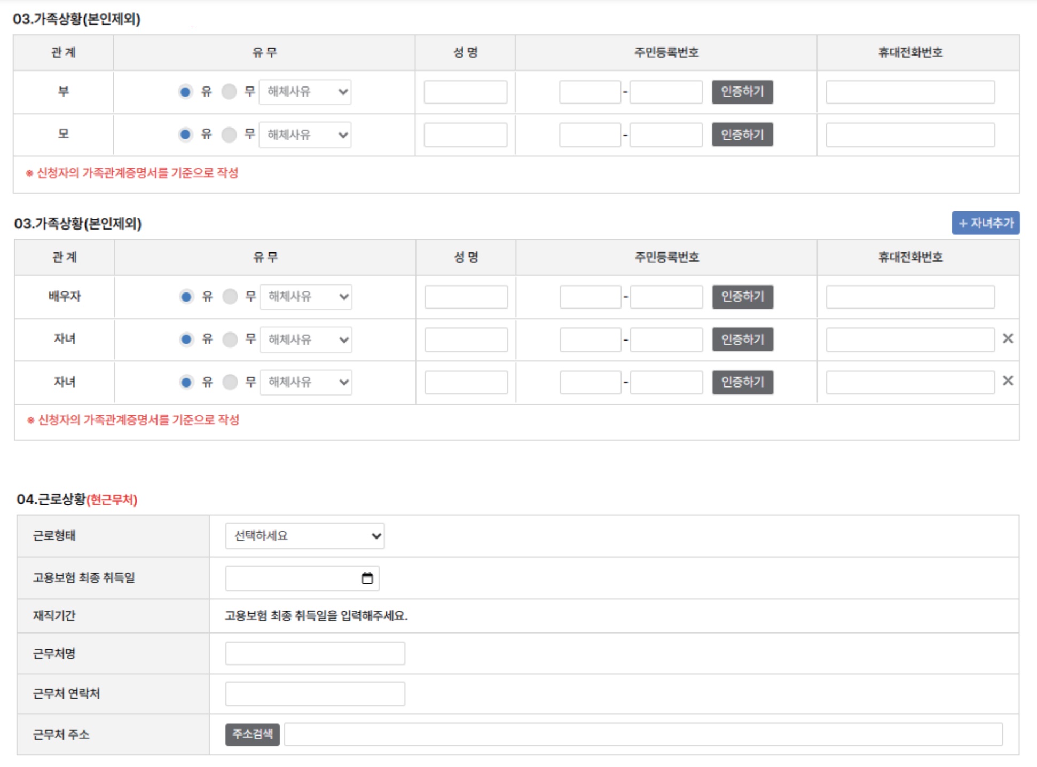This screenshot has width=1037, height=767.
Task: Remove the first 자녀 row with X icon
Action: point(1007,338)
